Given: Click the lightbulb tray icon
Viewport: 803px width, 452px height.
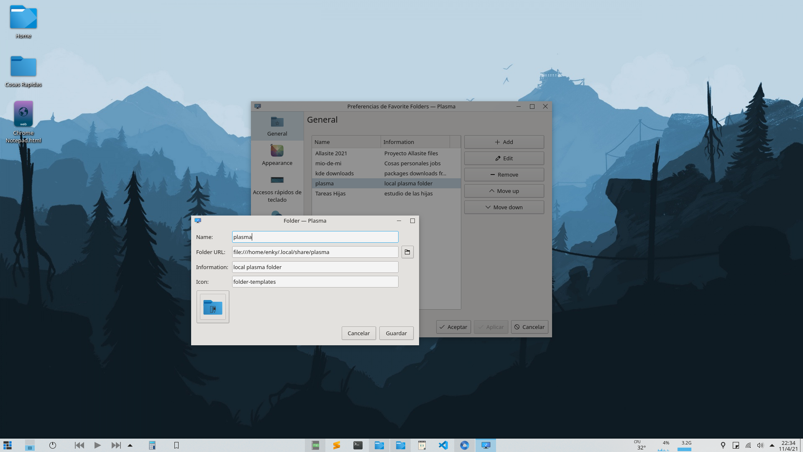Looking at the screenshot, I should [x=723, y=445].
